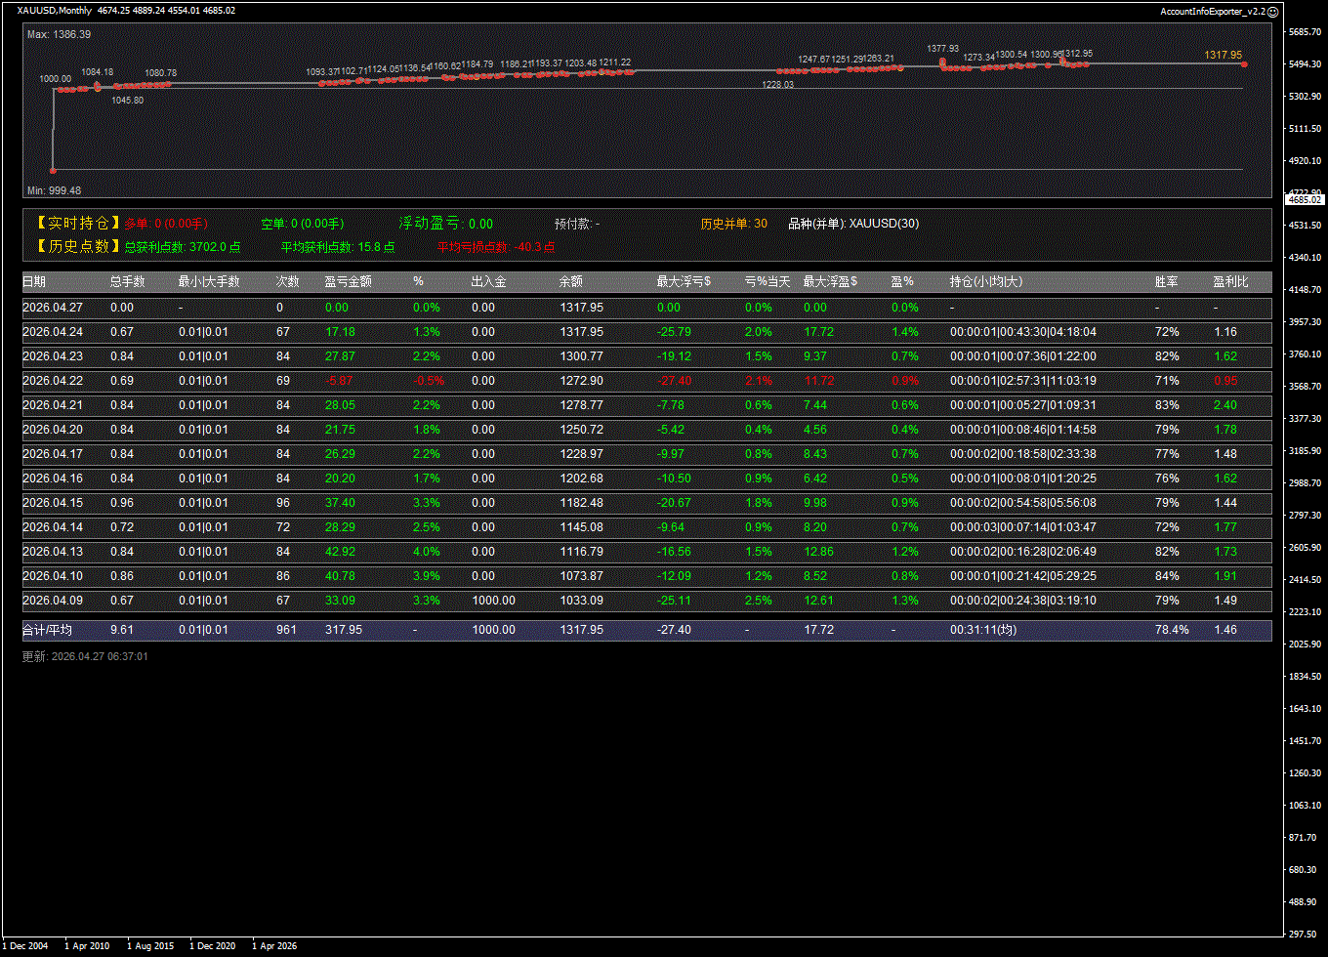This screenshot has width=1328, height=957.
Task: Click the 5685.70 price scale label
Action: [x=1305, y=32]
